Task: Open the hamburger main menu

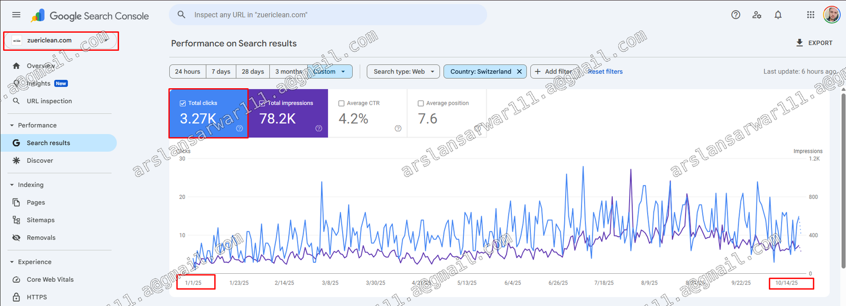Action: point(16,15)
